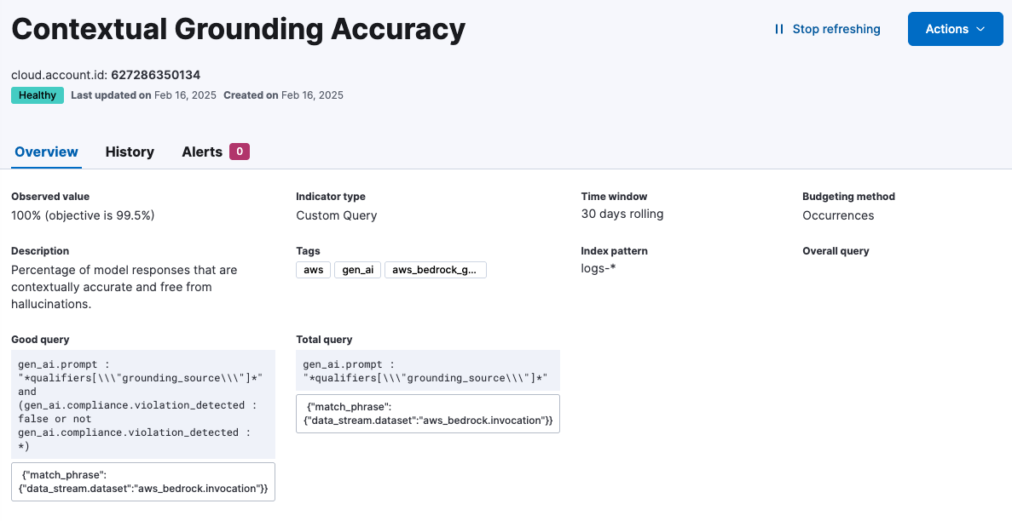This screenshot has width=1012, height=521.
Task: Select the aws tag
Action: (313, 270)
